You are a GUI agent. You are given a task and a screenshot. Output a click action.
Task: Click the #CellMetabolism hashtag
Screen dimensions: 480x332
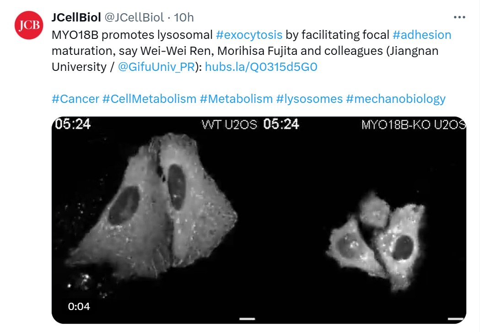click(x=149, y=99)
